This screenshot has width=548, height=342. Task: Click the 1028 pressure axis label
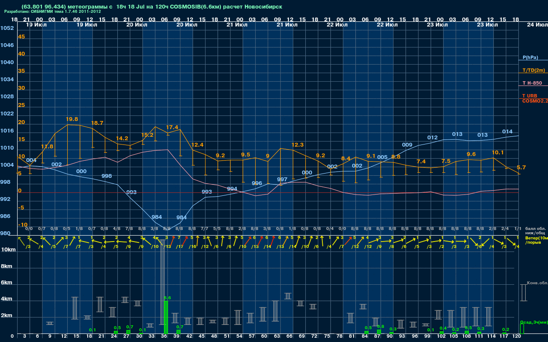tap(7, 97)
